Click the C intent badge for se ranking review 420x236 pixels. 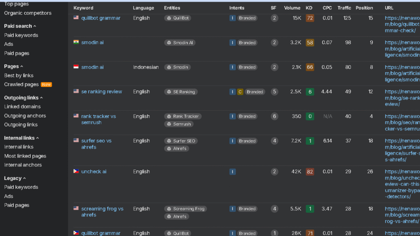[240, 91]
